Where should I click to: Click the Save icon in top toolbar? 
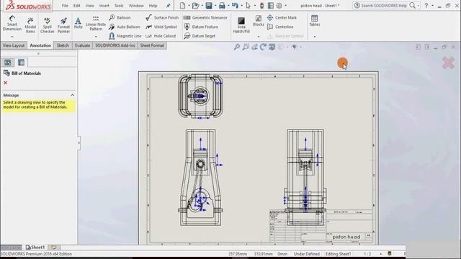(x=209, y=6)
